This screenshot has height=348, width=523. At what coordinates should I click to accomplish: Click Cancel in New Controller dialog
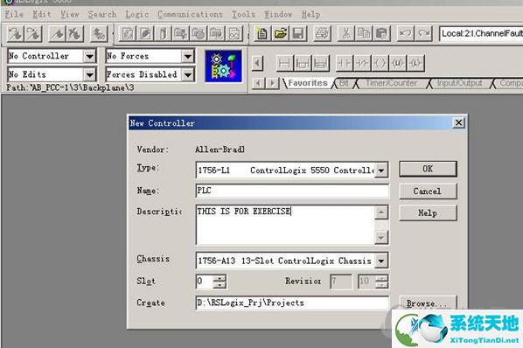[x=428, y=191]
